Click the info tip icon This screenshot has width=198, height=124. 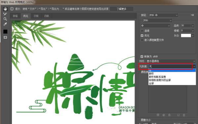12,9
